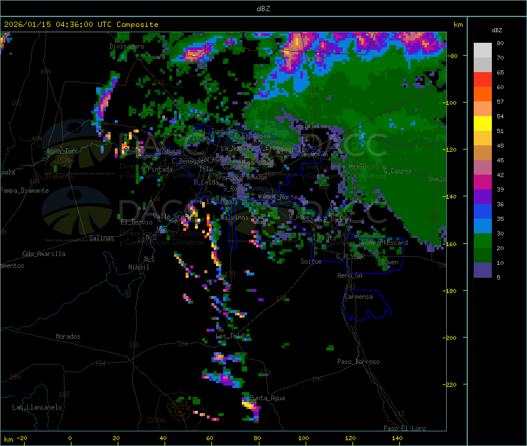Click the '-80' km tick on right axis
This screenshot has width=527, height=446.
[x=452, y=56]
